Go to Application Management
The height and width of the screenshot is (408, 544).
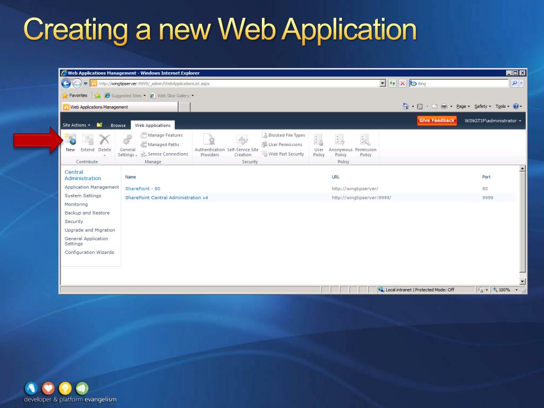click(91, 187)
